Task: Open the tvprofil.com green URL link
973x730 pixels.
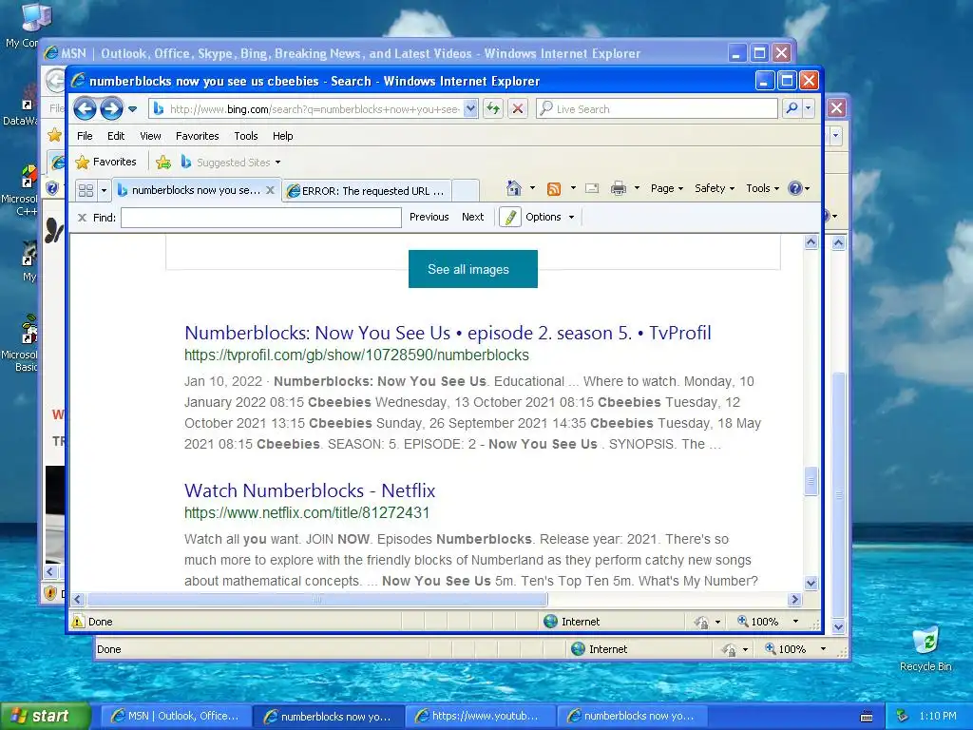Action: (357, 355)
